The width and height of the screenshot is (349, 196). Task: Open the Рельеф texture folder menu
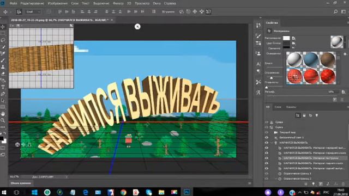[x=343, y=92]
